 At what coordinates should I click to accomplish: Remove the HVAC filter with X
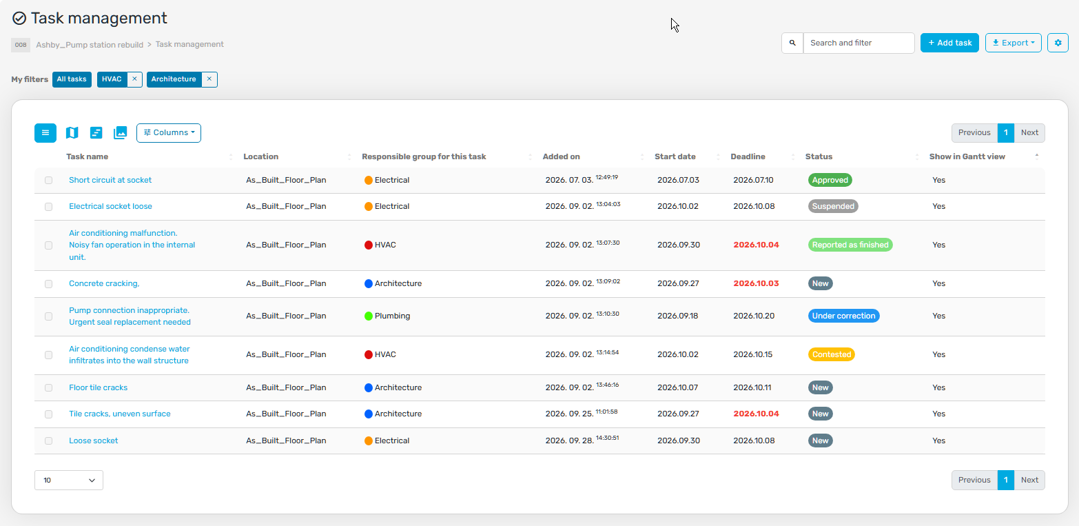(134, 79)
